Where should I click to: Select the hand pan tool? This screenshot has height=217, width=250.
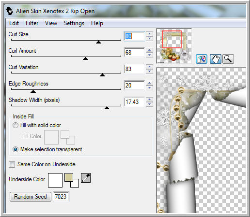pyautogui.click(x=215, y=59)
